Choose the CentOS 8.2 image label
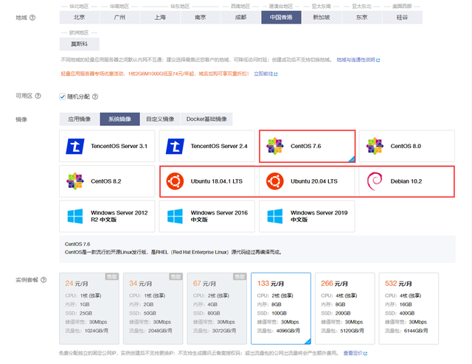Image resolution: width=472 pixels, height=364 pixels. [106, 181]
